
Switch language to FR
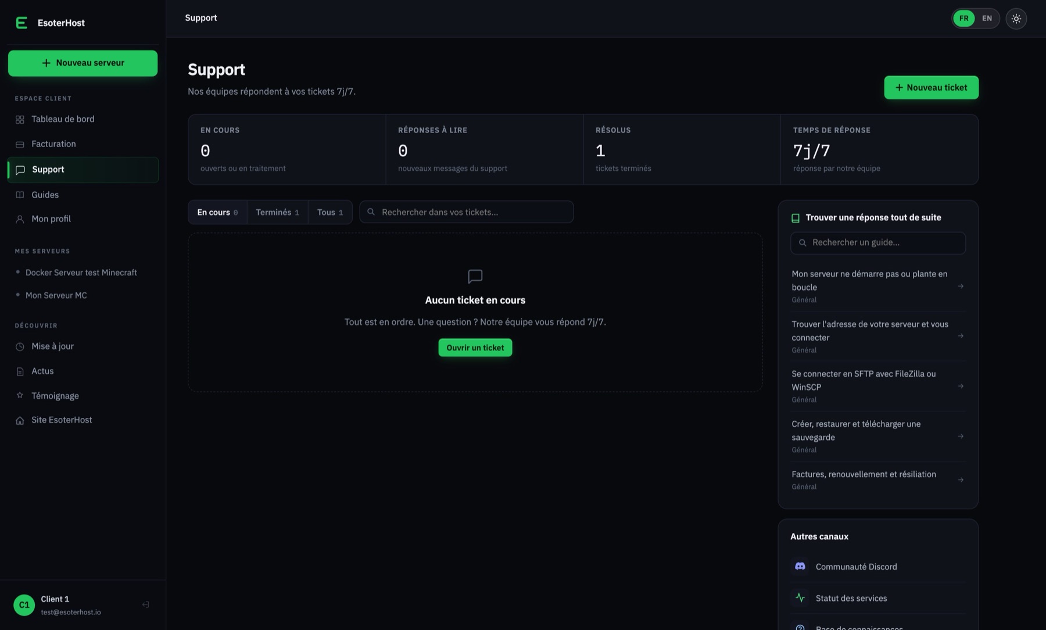click(963, 19)
